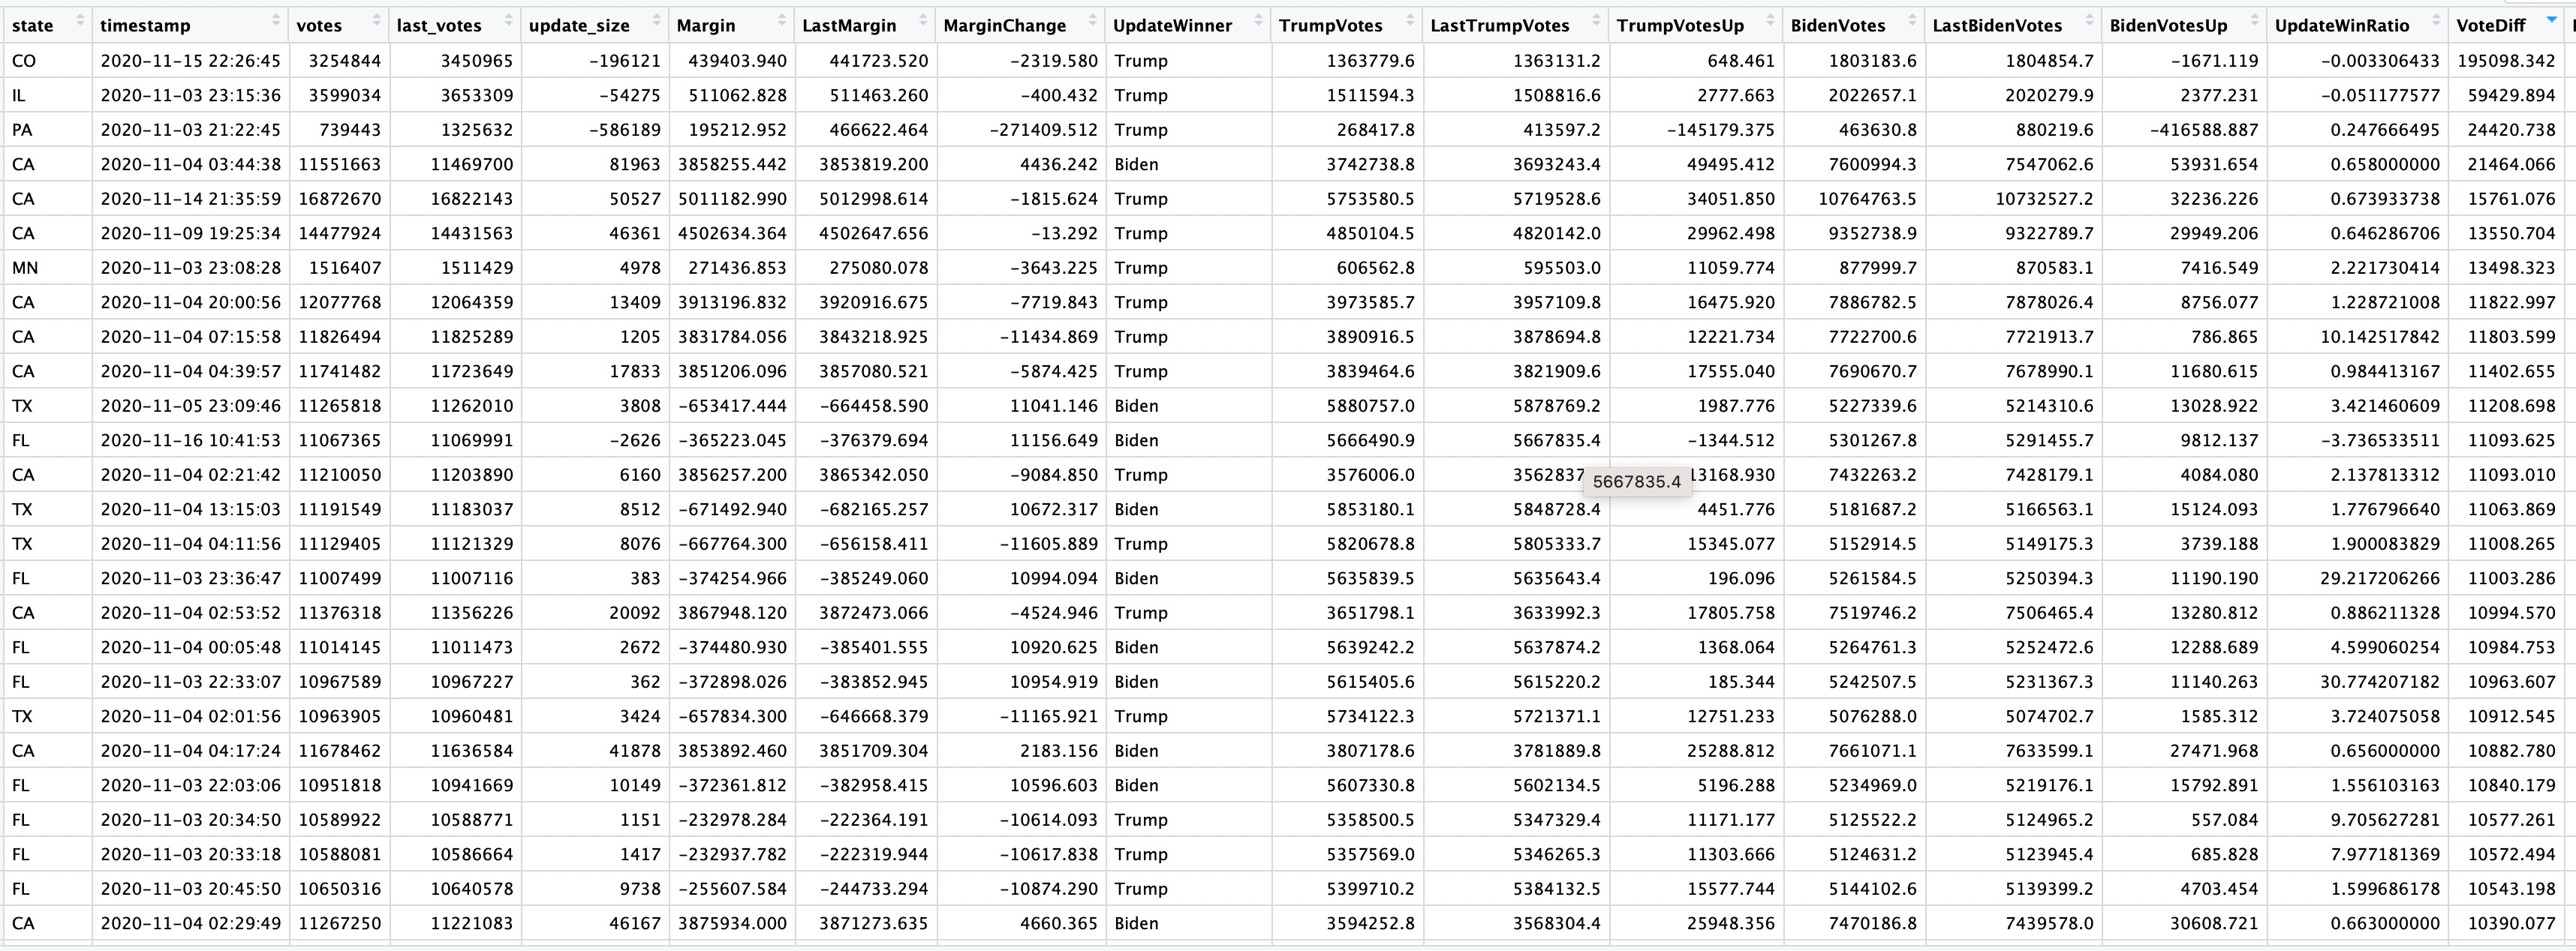Select VoteDiff value 10390.077
The width and height of the screenshot is (2576, 951).
click(2511, 924)
